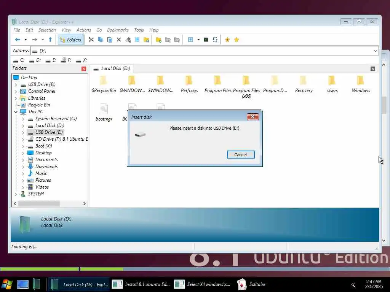
Task: Jump to X: in the drives bar
Action: (x=82, y=60)
